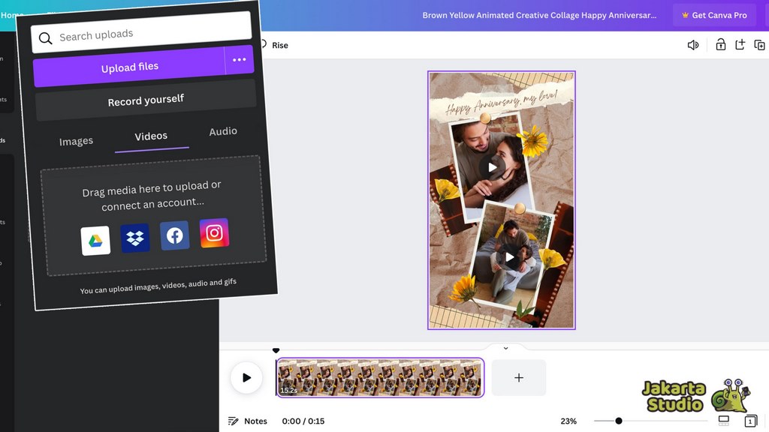769x432 pixels.
Task: Click the duplicate page icon
Action: [x=759, y=45]
